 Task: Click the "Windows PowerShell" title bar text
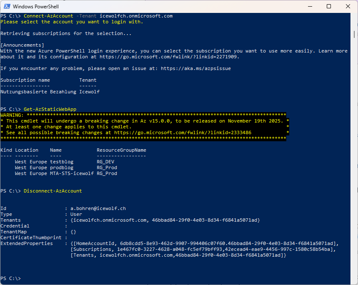35,7
